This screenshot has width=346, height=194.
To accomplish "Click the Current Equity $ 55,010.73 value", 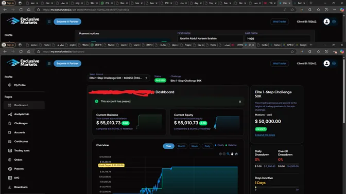I will coord(186,123).
